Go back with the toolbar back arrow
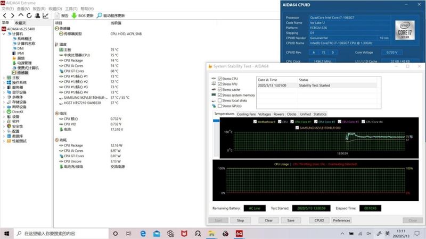 (x=5, y=16)
